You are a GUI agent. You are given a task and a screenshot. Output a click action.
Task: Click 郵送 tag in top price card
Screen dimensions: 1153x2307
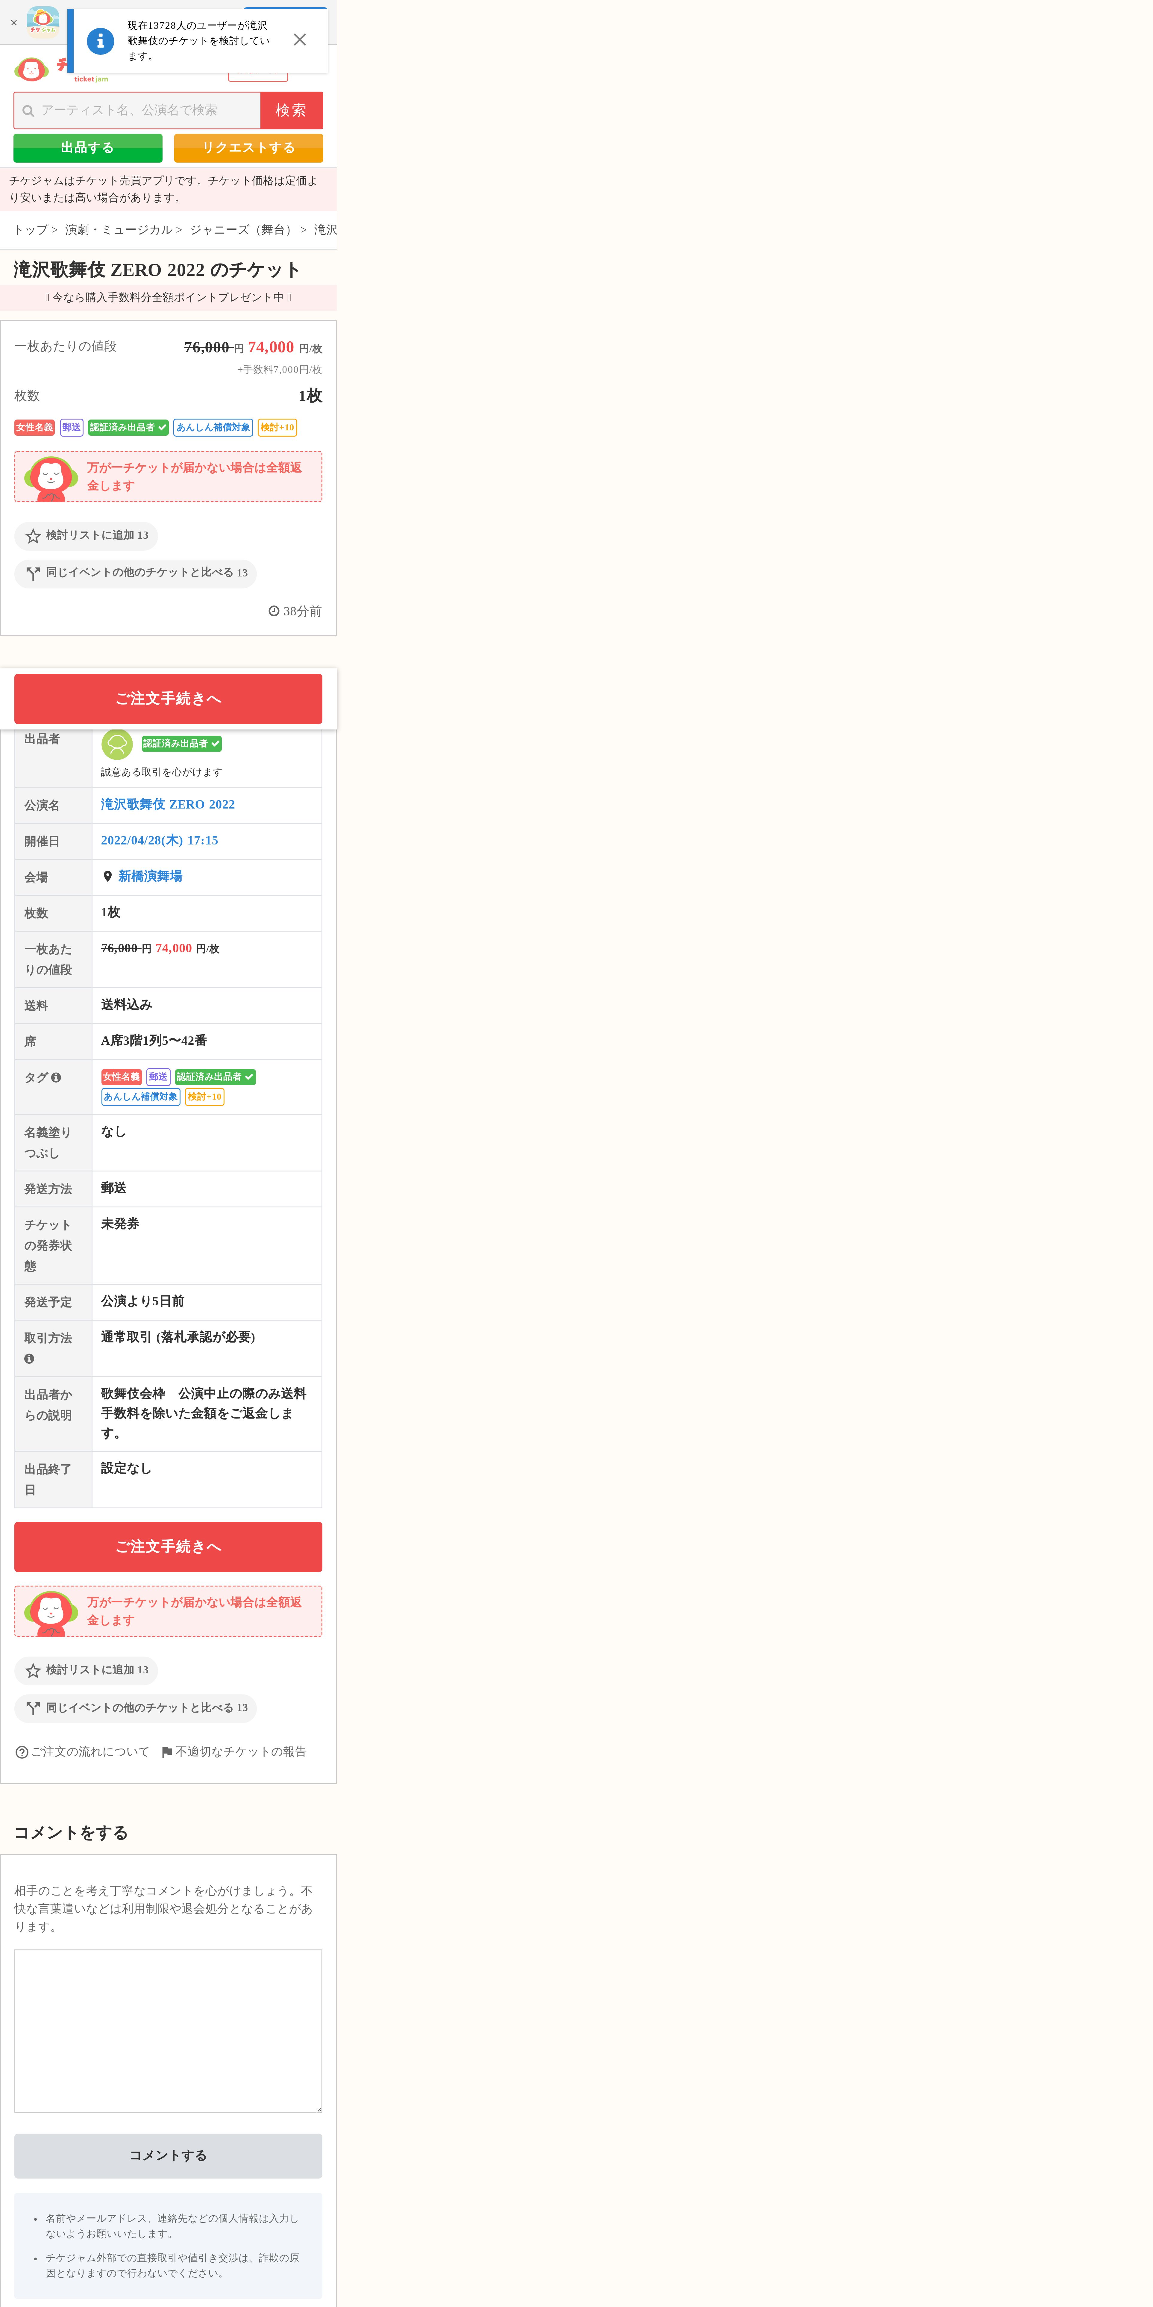72,427
